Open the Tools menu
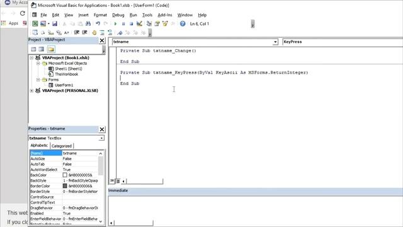The image size is (403, 227). 147,15
